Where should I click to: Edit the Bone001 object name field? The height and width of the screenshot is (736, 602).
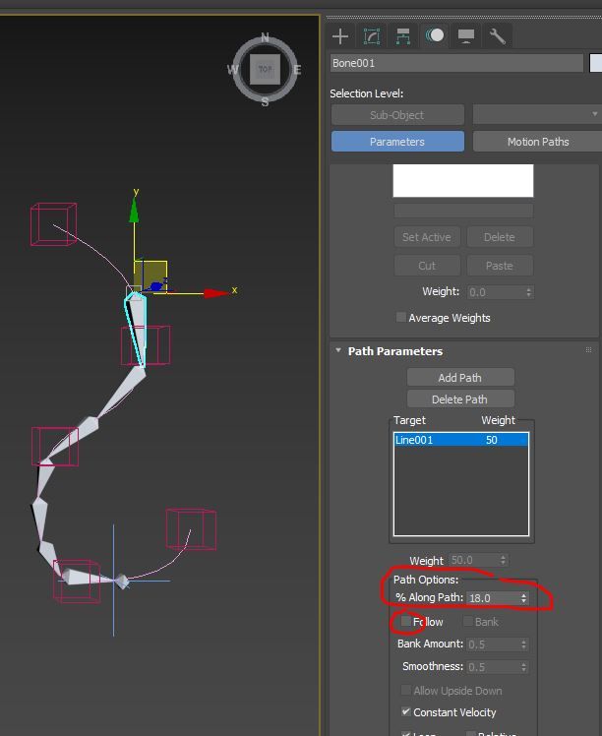(x=456, y=63)
